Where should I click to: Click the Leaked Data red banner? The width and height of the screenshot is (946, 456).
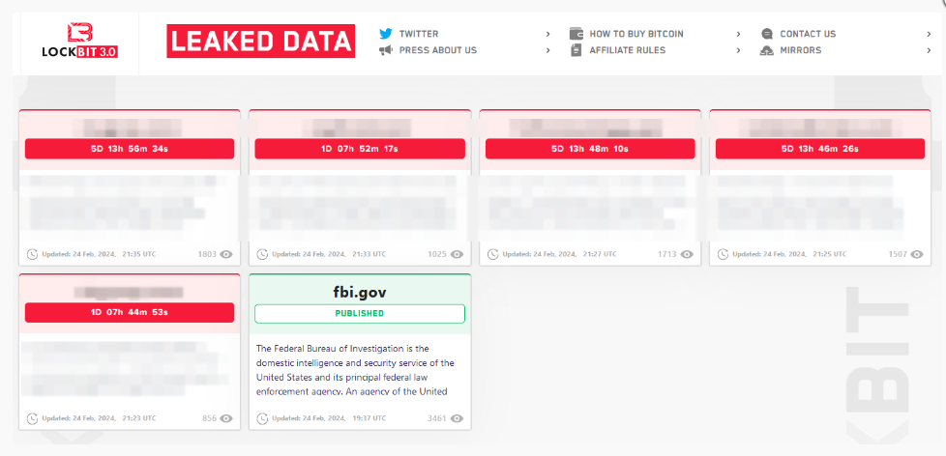(x=261, y=42)
